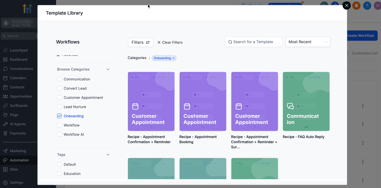Click the blue help question mark icon
The image size is (381, 188).
(x=367, y=6)
